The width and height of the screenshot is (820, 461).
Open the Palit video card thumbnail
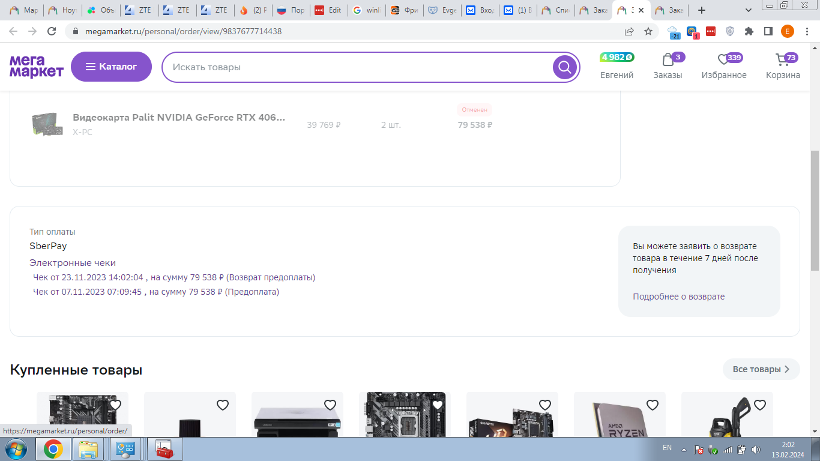(47, 124)
